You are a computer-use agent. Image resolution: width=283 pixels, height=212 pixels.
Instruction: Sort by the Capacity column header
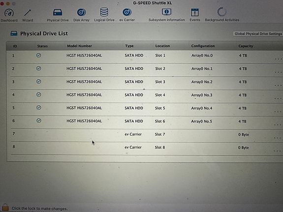[x=246, y=46]
